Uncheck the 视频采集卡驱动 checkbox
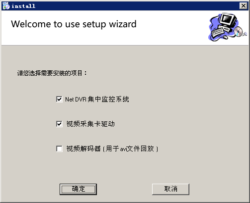The width and height of the screenshot is (250, 203). [59, 124]
